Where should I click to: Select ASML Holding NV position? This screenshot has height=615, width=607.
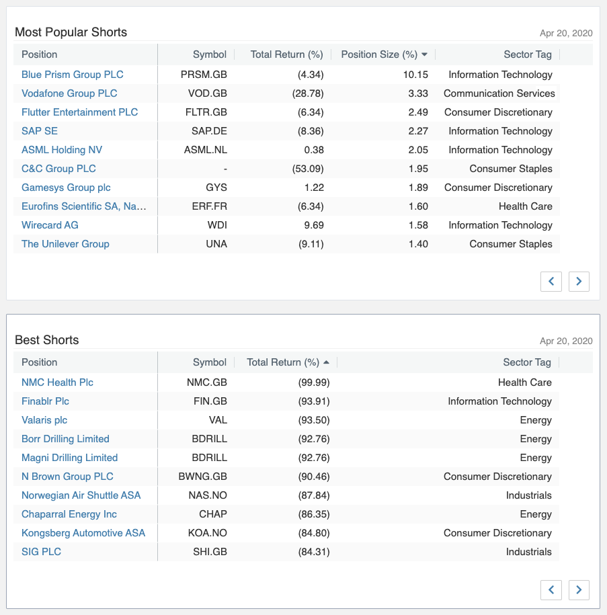[x=62, y=150]
